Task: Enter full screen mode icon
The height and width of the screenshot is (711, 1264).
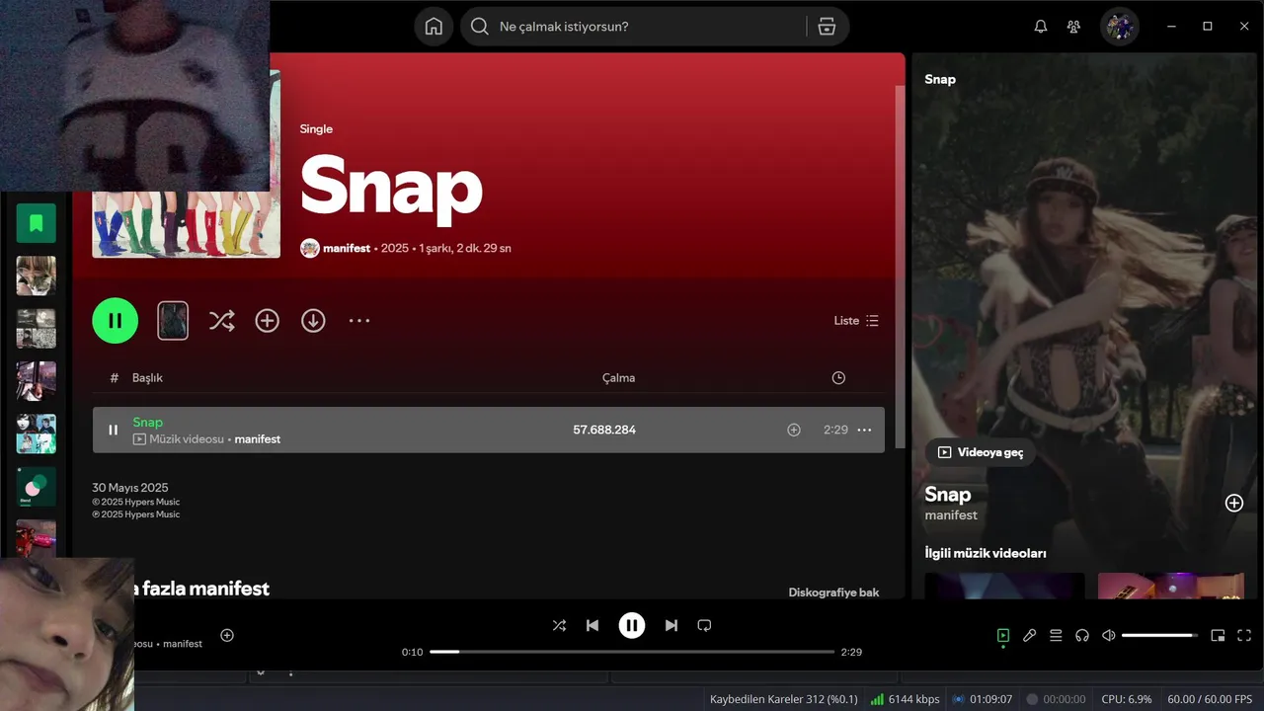Action: tap(1244, 636)
